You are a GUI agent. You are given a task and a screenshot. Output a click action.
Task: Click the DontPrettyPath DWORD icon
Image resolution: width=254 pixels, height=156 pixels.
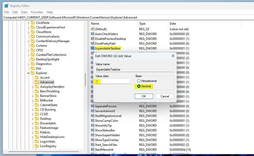click(x=92, y=44)
